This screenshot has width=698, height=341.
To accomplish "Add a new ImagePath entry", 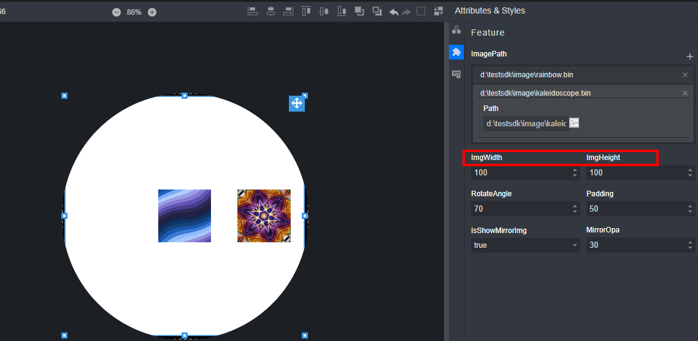I will [689, 56].
